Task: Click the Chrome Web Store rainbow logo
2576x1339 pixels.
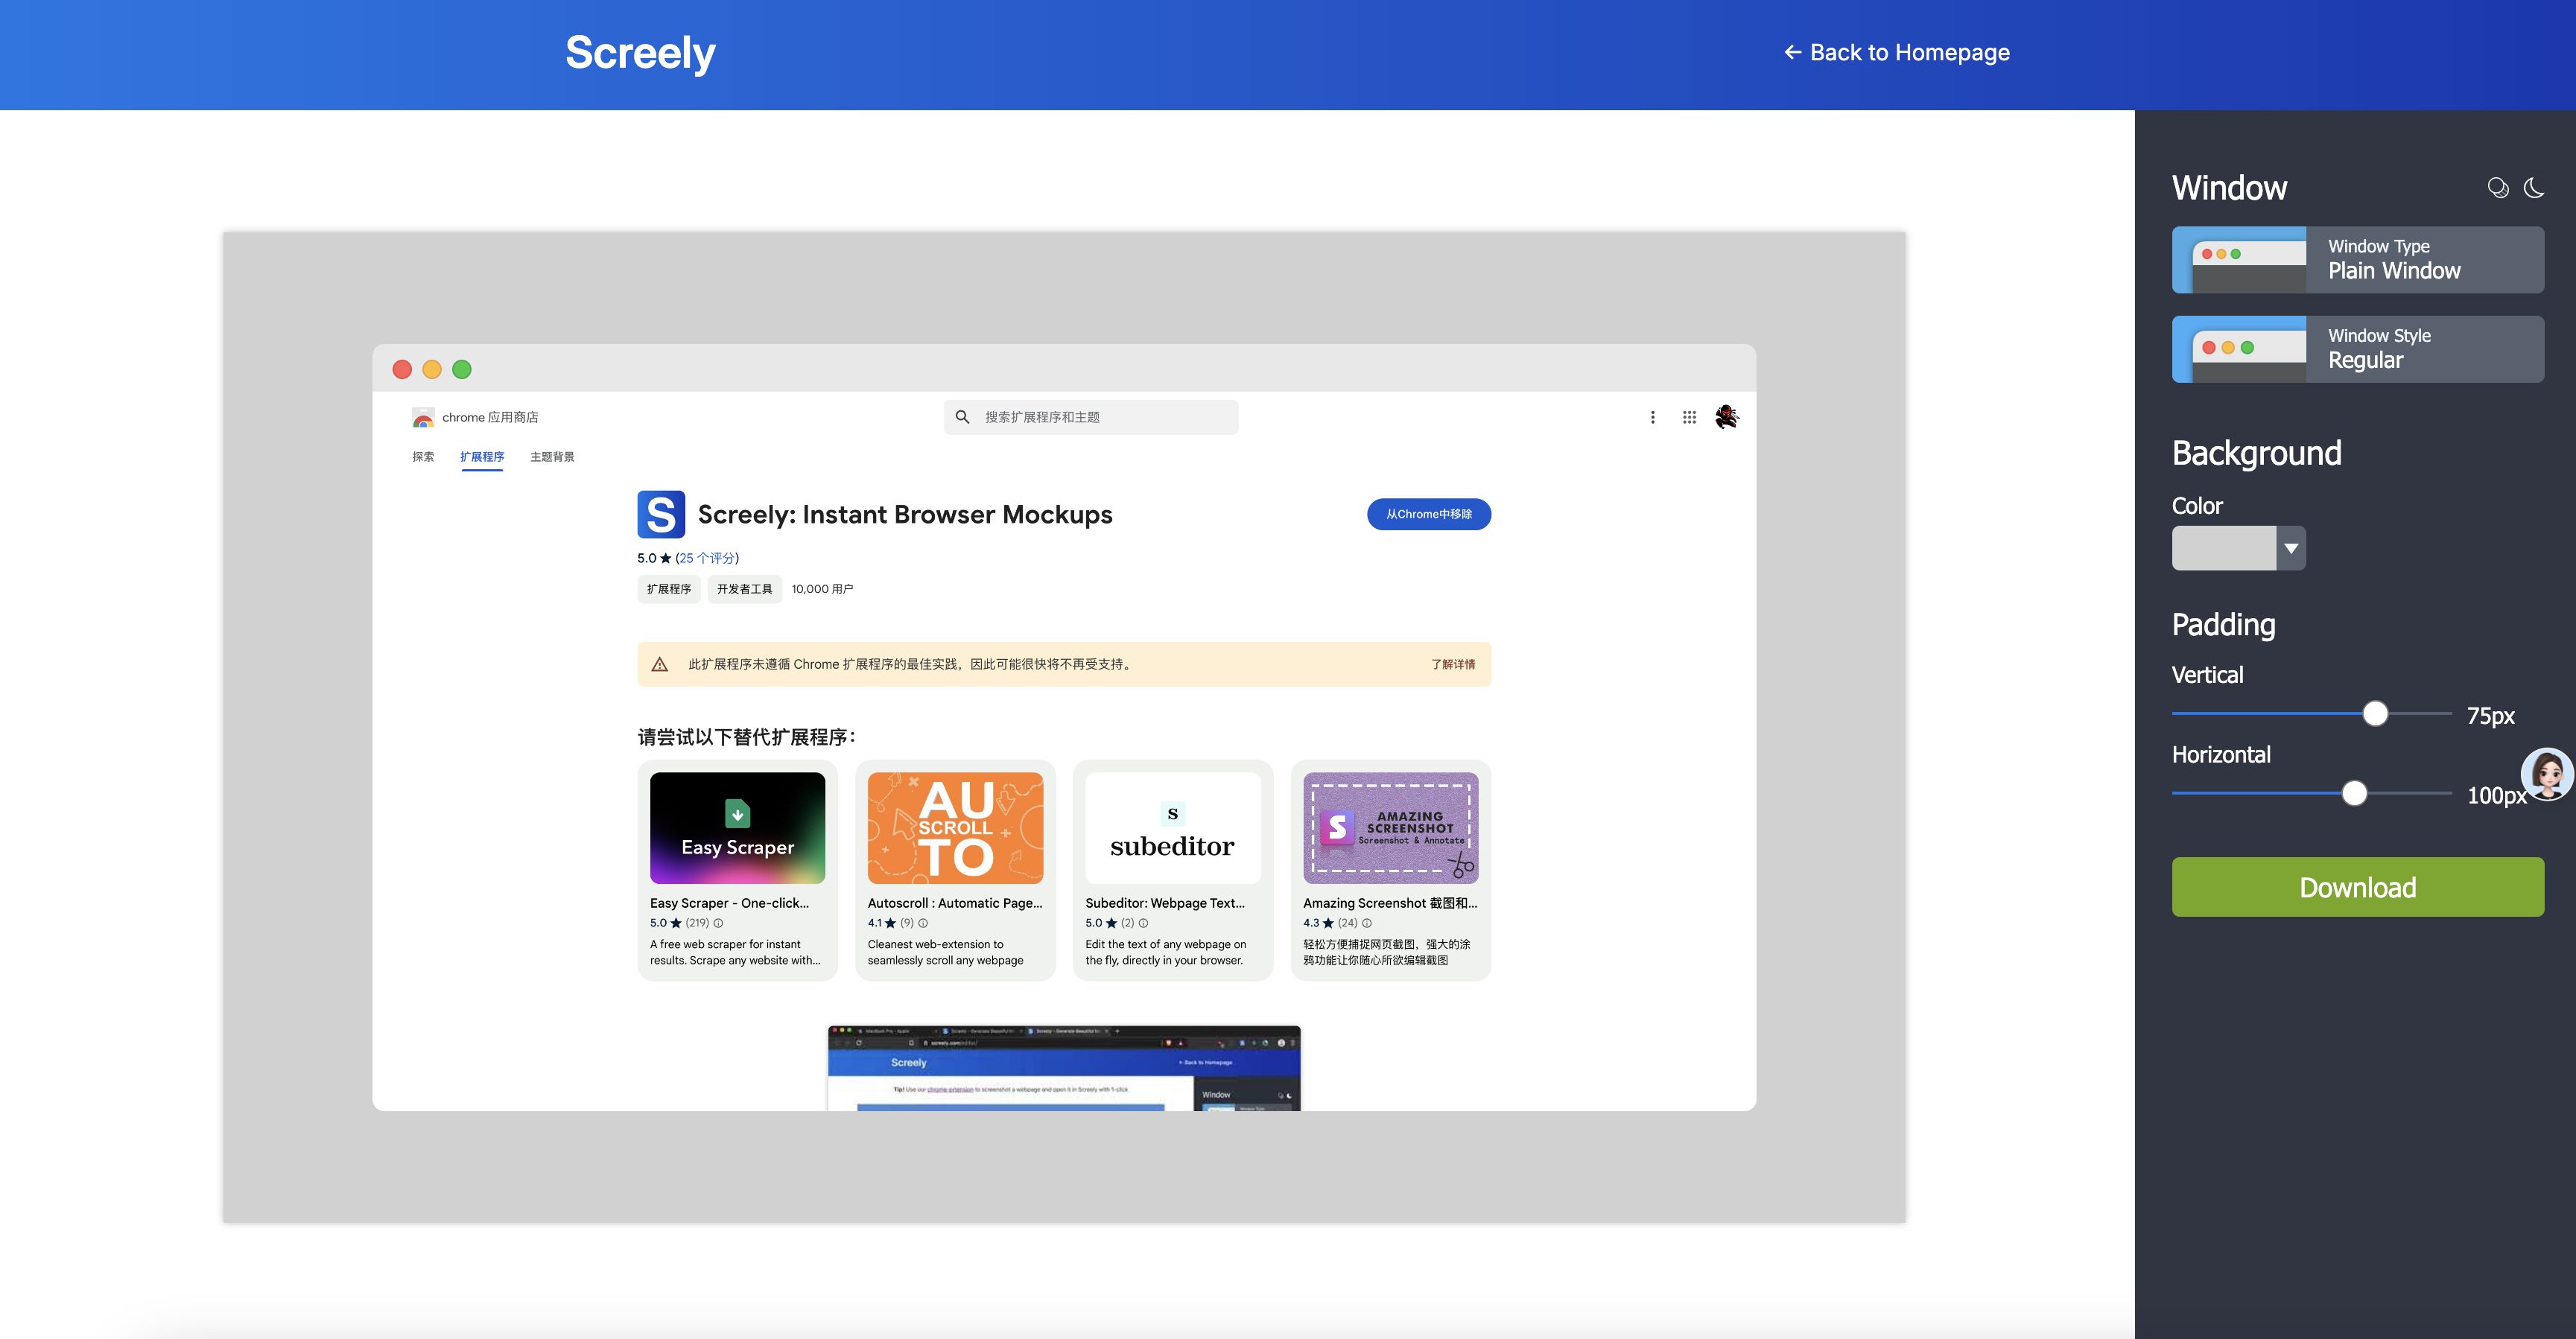Action: click(x=423, y=418)
